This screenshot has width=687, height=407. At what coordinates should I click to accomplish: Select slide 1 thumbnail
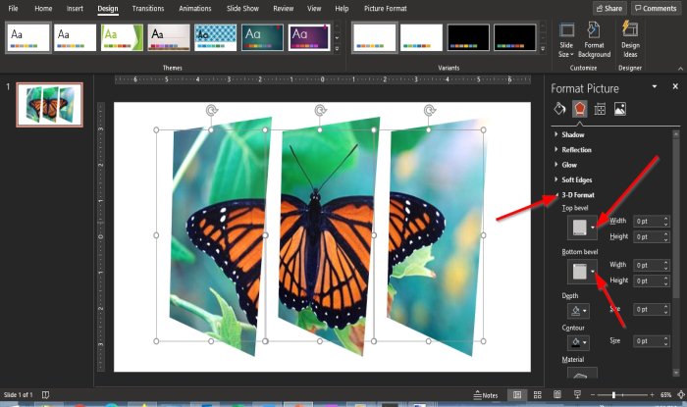tap(50, 105)
